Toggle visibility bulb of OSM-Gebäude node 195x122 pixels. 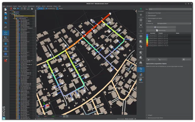[x=15, y=19]
